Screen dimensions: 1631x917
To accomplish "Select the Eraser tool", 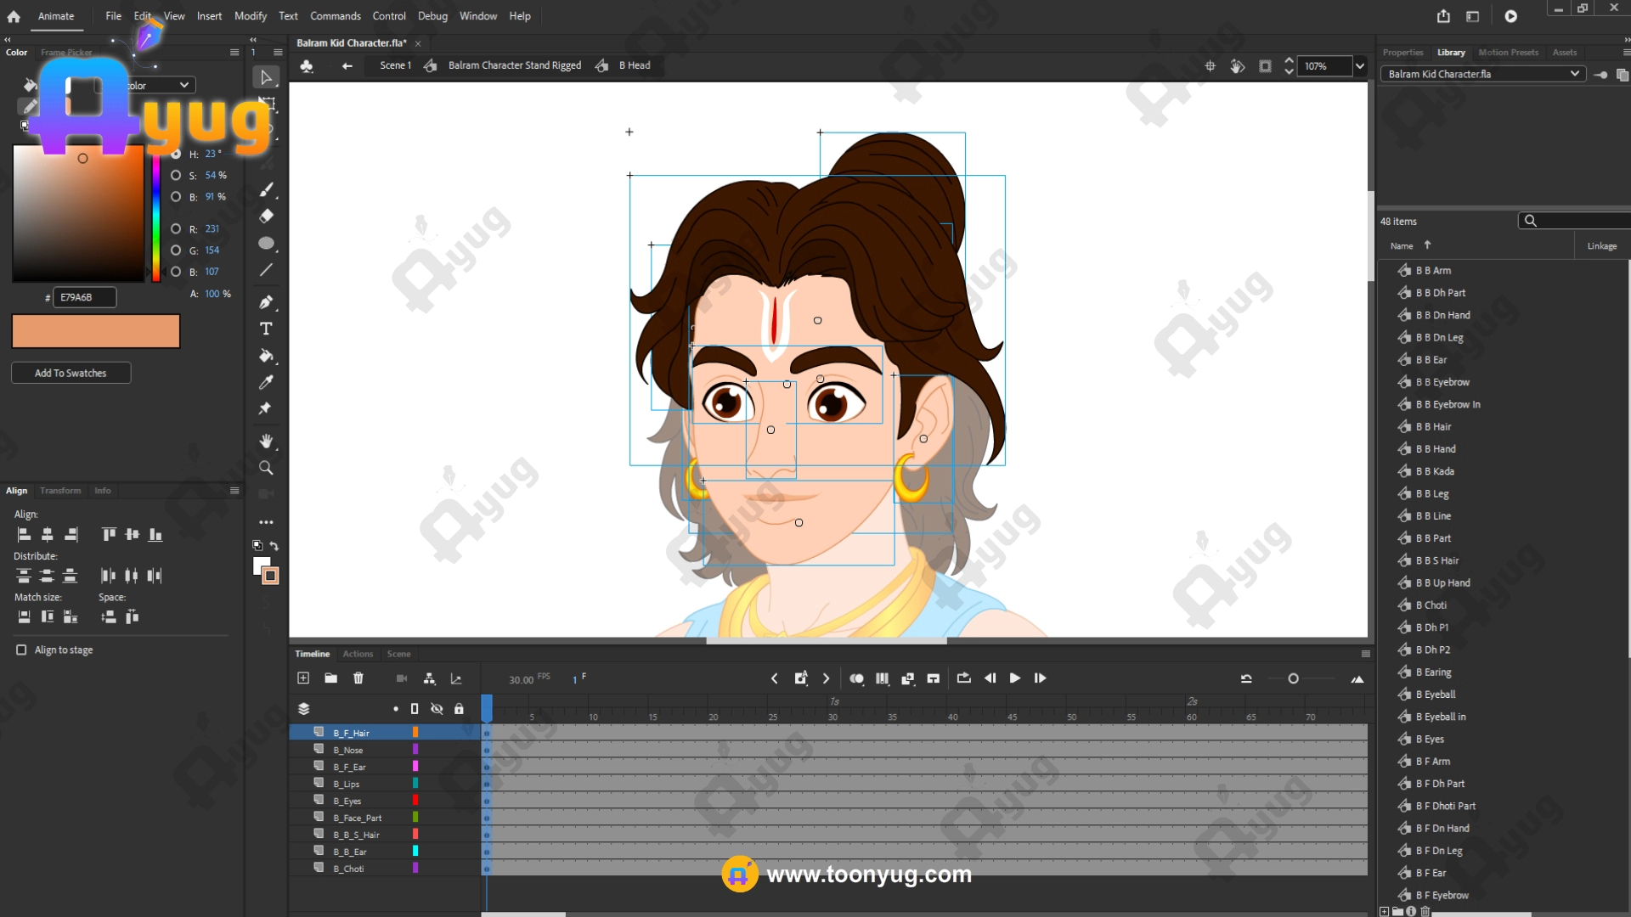I will point(266,216).
